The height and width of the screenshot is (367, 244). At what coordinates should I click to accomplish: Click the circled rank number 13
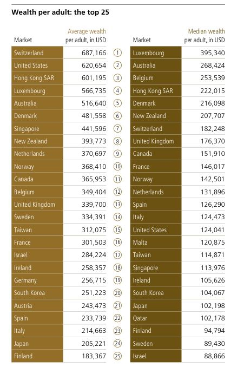(x=117, y=204)
